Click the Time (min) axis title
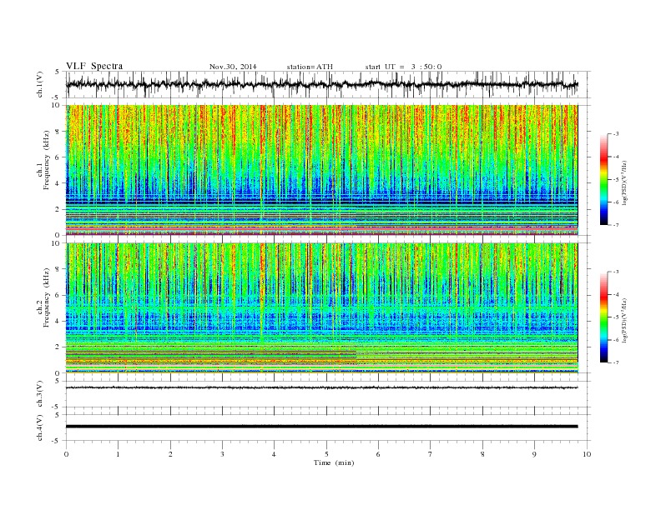 (334, 462)
